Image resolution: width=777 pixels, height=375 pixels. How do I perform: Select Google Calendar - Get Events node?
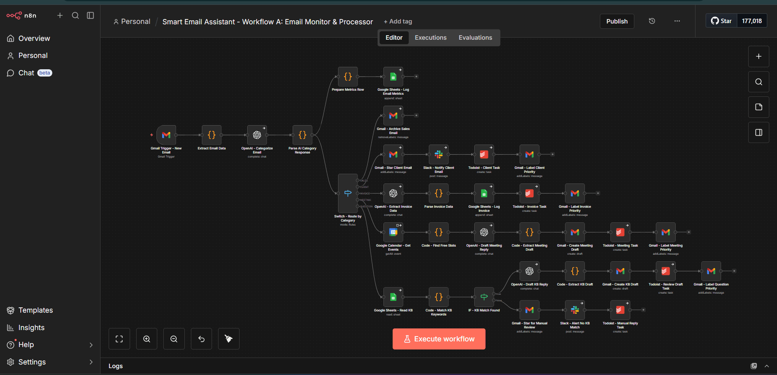coord(393,232)
